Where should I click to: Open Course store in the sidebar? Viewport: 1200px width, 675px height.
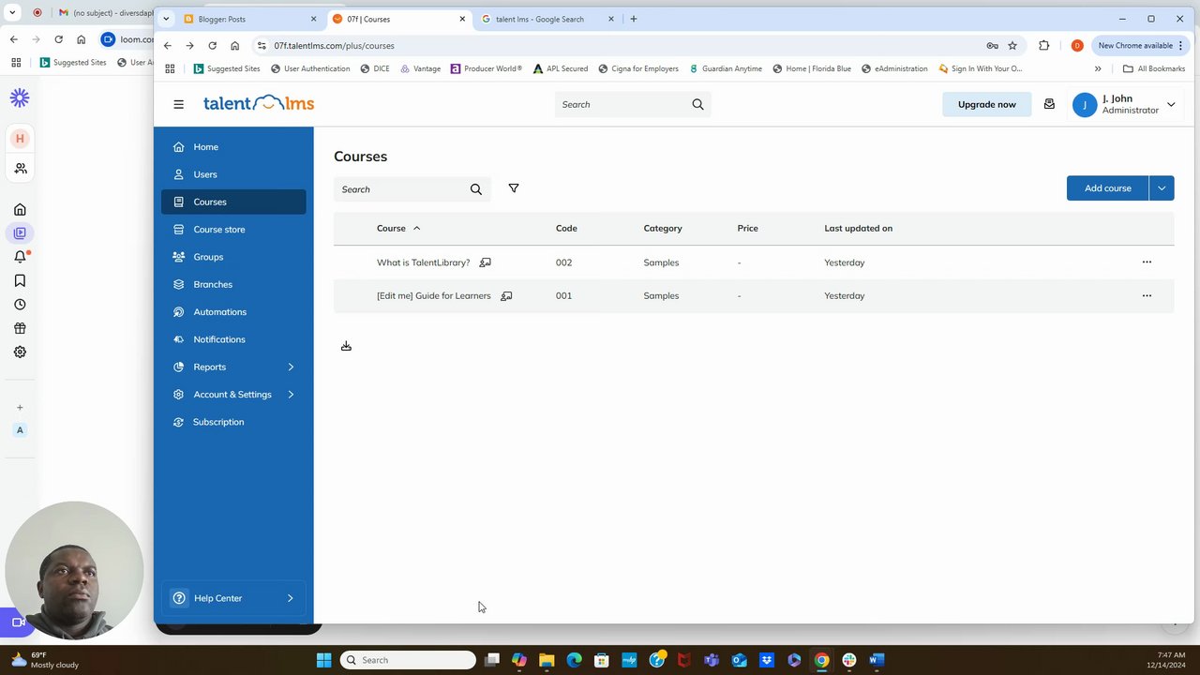point(233,230)
